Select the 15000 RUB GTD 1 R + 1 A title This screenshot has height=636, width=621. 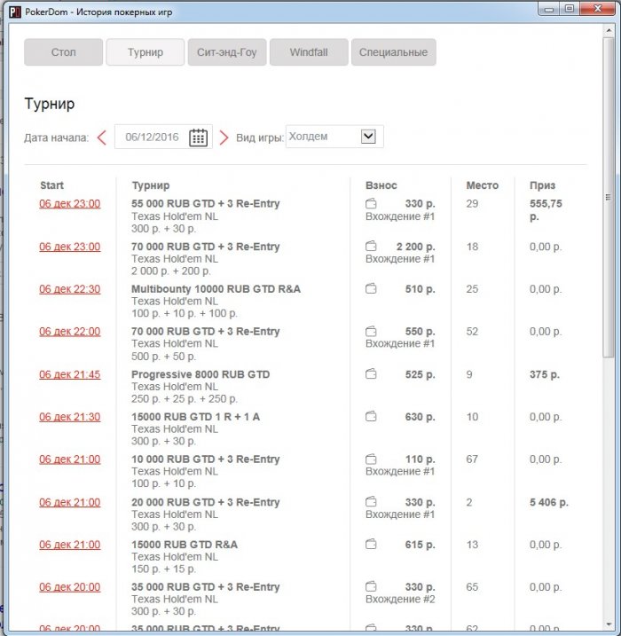[x=195, y=417]
